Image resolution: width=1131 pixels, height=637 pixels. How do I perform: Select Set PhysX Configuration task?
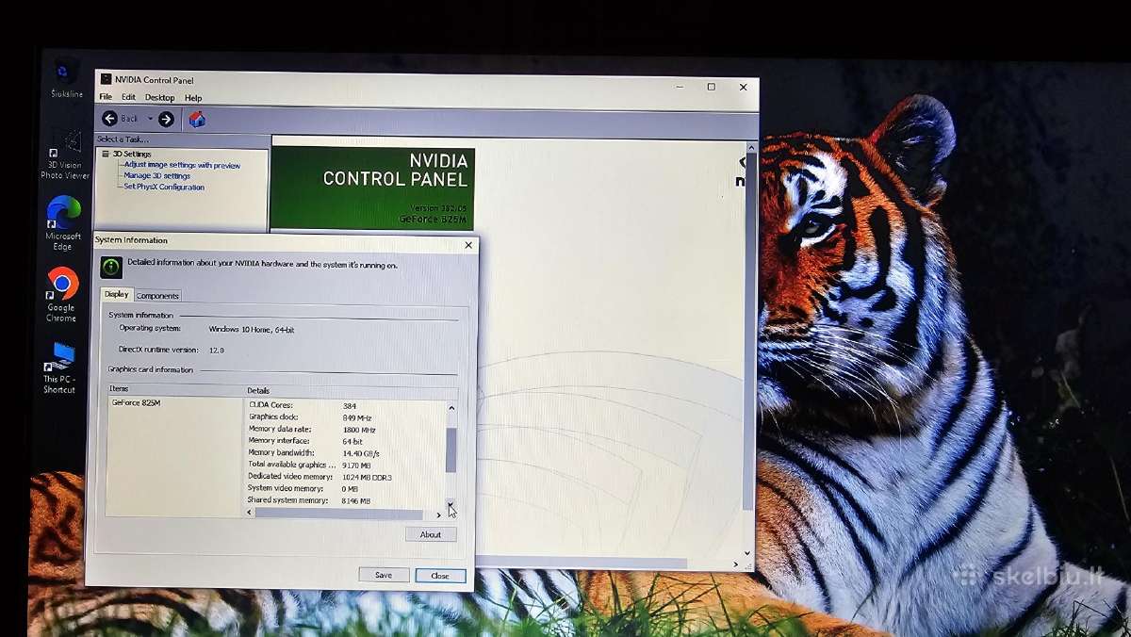point(164,187)
